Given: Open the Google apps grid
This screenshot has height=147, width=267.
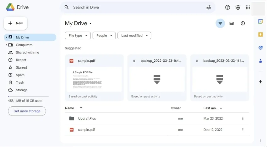Looking at the screenshot, I should click(248, 7).
